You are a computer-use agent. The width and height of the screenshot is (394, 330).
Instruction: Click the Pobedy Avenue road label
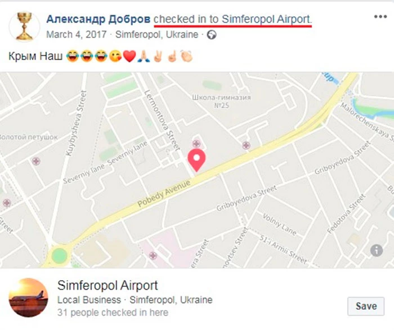click(164, 194)
